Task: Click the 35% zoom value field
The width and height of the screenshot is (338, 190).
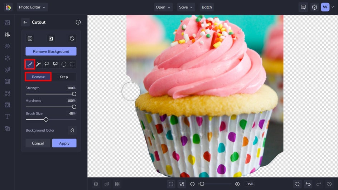Action: tap(250, 184)
